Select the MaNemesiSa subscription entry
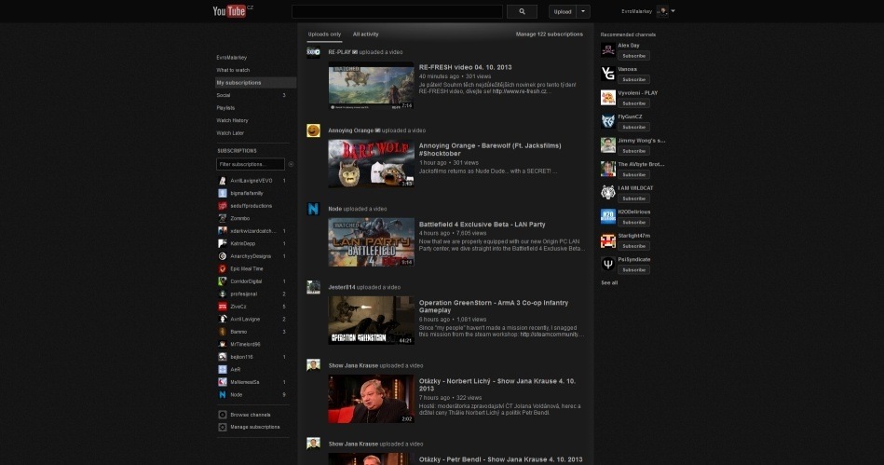Image resolution: width=884 pixels, height=465 pixels. (252, 382)
